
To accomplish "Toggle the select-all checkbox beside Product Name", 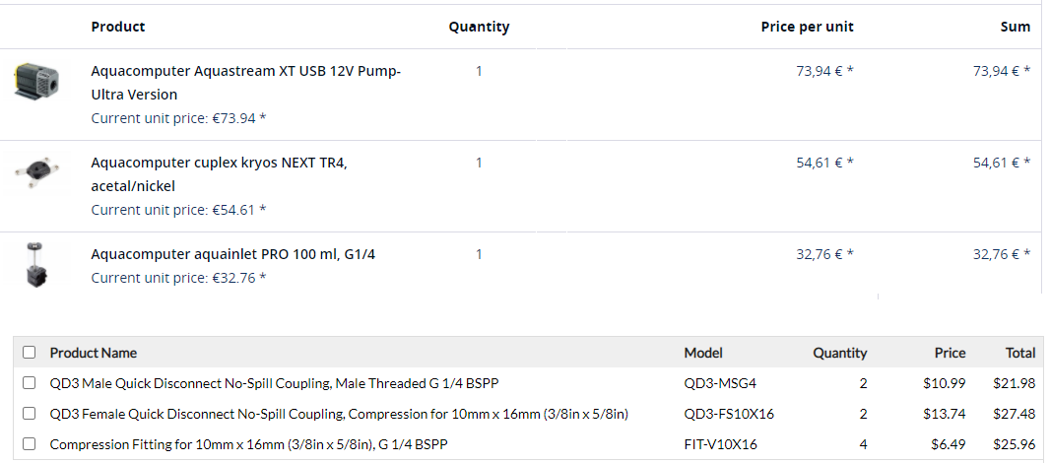I will point(29,353).
